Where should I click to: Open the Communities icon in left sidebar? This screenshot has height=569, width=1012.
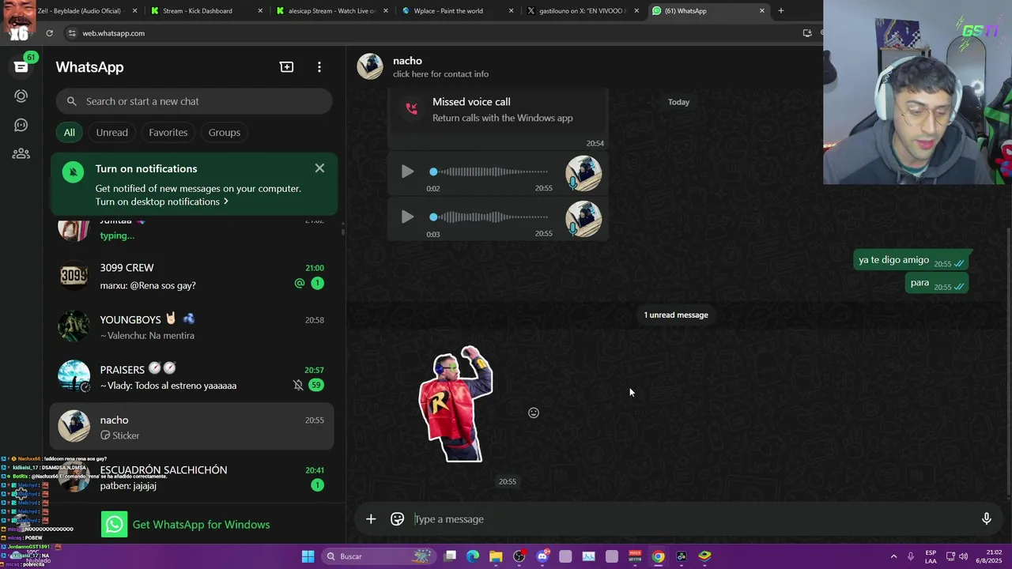pyautogui.click(x=21, y=154)
